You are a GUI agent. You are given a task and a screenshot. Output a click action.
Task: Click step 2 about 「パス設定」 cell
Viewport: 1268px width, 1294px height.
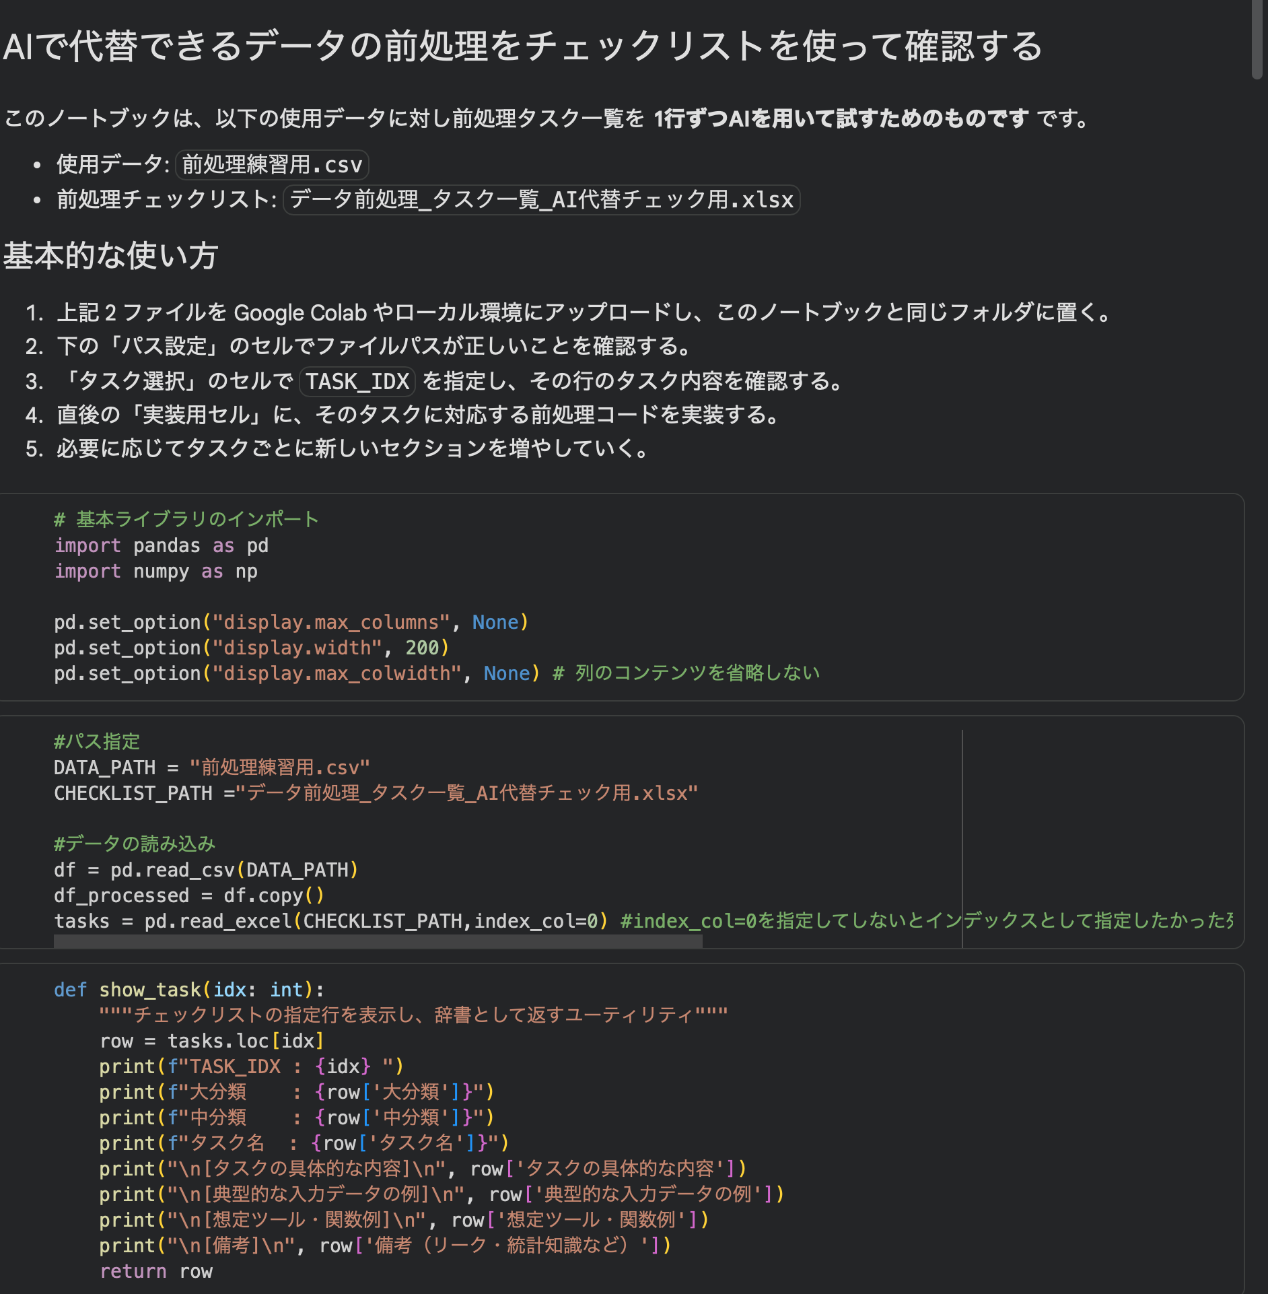374,346
